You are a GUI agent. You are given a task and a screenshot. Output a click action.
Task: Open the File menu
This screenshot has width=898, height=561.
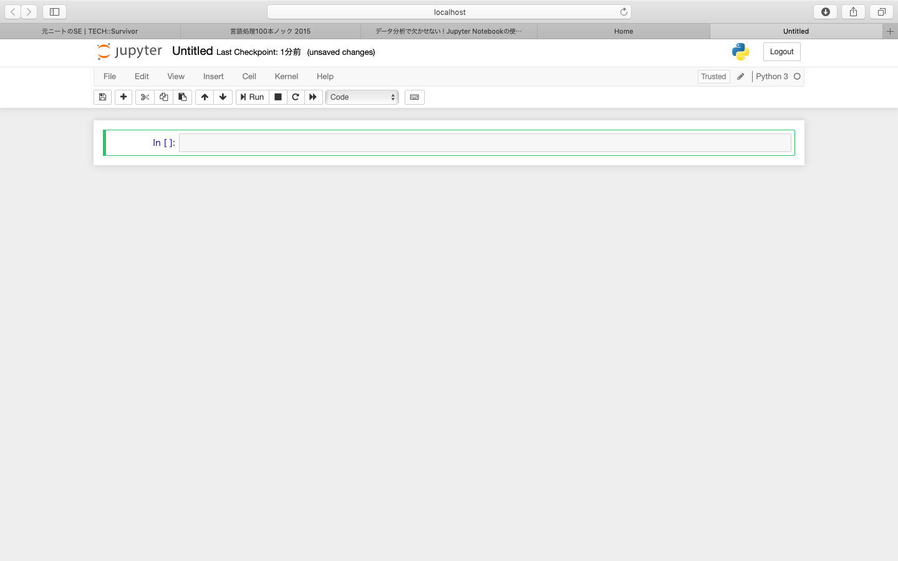[110, 77]
